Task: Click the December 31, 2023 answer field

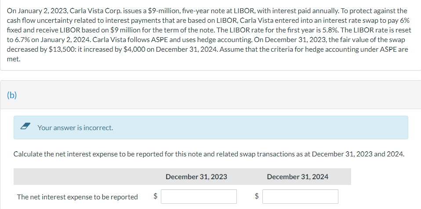Action: click(x=199, y=197)
